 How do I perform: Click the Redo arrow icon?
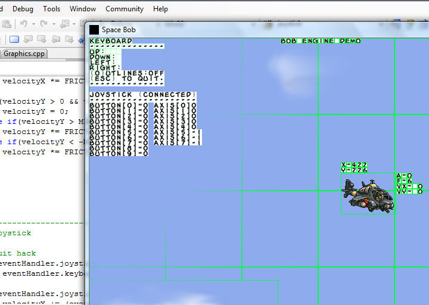[43, 24]
